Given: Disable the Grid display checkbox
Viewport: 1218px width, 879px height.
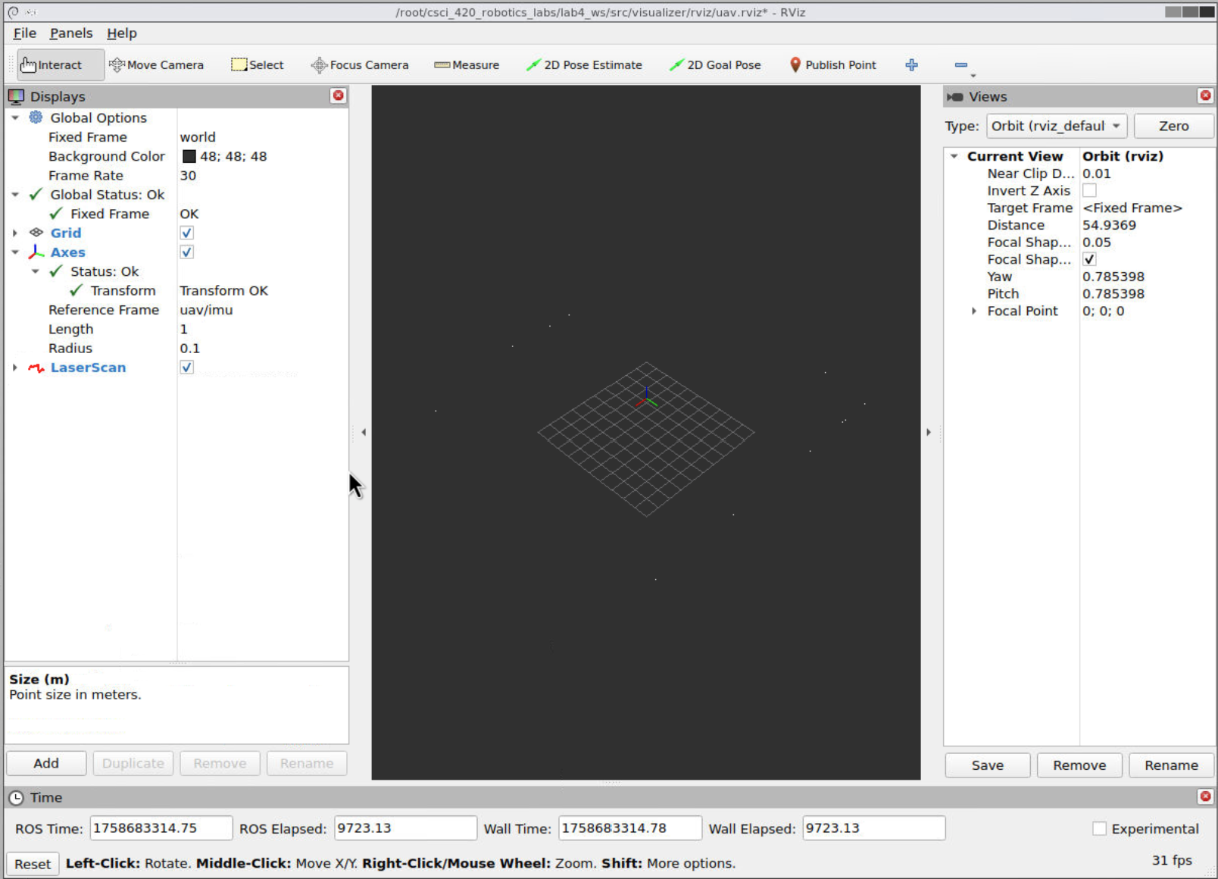Looking at the screenshot, I should 187,233.
